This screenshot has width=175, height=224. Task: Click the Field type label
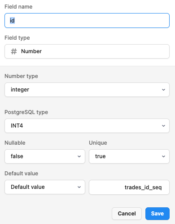click(17, 38)
